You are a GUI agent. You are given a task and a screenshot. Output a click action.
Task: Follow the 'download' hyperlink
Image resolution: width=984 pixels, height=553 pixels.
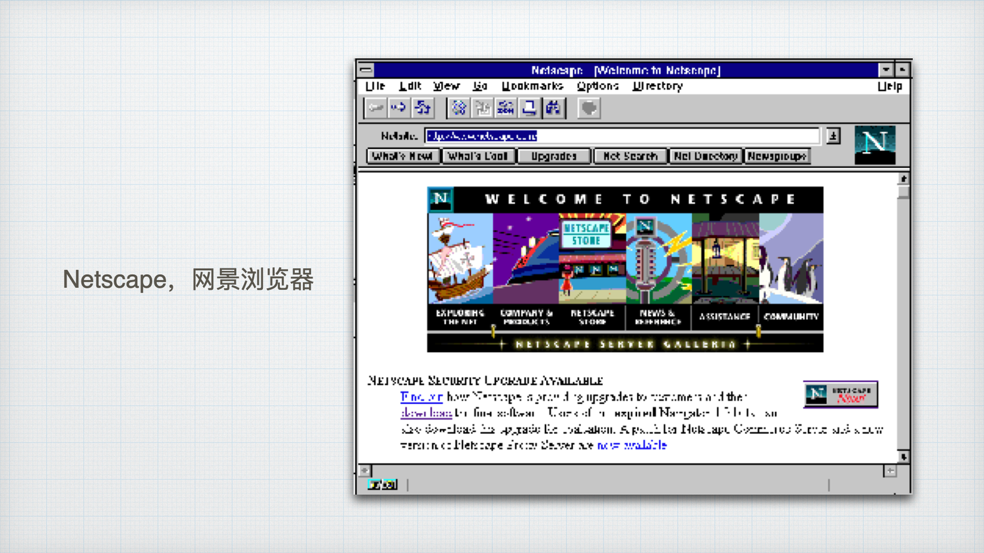tap(426, 413)
